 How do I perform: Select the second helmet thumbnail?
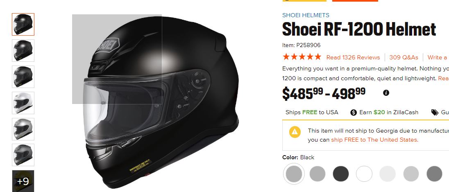click(23, 50)
